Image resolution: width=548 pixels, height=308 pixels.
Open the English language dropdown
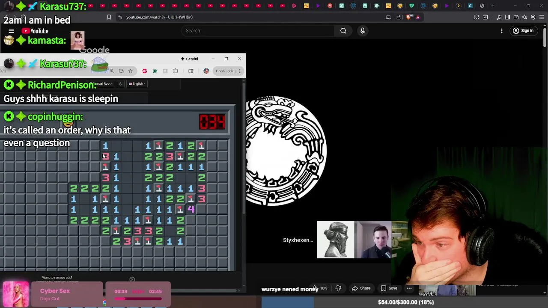click(137, 83)
